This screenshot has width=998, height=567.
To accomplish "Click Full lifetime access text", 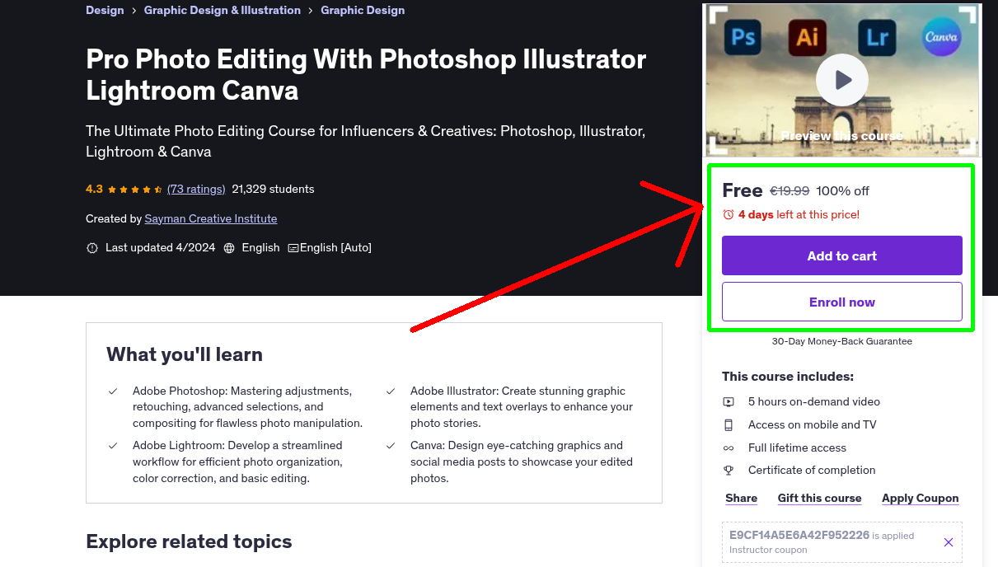I will 798,448.
